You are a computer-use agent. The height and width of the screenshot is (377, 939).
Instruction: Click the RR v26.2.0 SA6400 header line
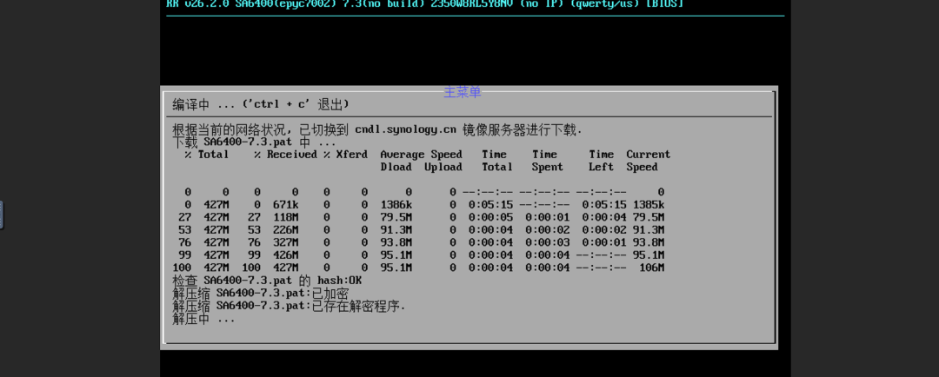tap(425, 3)
